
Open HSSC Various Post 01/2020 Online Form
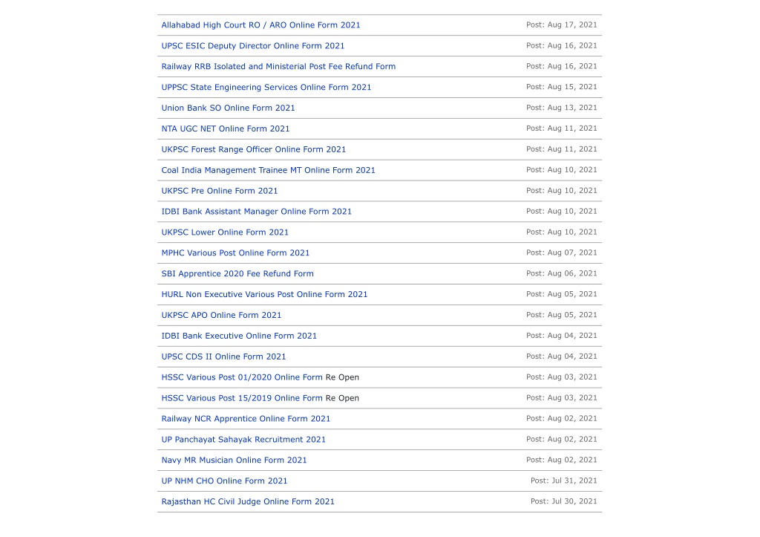(x=242, y=377)
